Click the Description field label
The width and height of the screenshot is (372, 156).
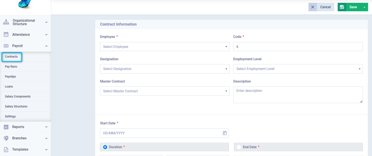coord(242,81)
